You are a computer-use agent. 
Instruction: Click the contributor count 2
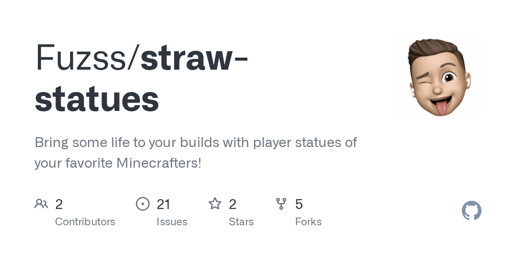click(x=59, y=204)
